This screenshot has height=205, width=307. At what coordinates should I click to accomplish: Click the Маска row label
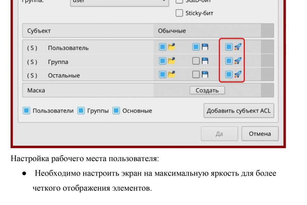[36, 90]
